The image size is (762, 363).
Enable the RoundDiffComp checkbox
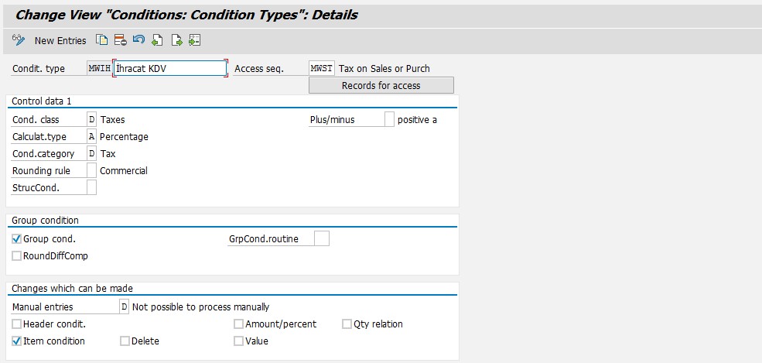[17, 256]
